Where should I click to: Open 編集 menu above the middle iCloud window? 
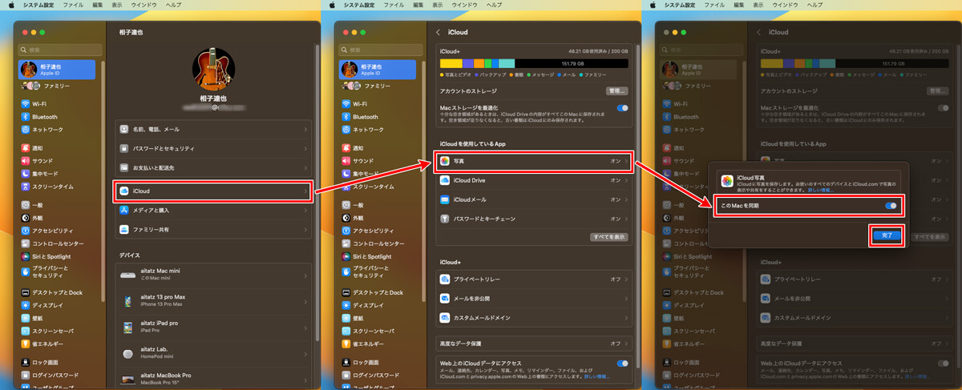[418, 5]
